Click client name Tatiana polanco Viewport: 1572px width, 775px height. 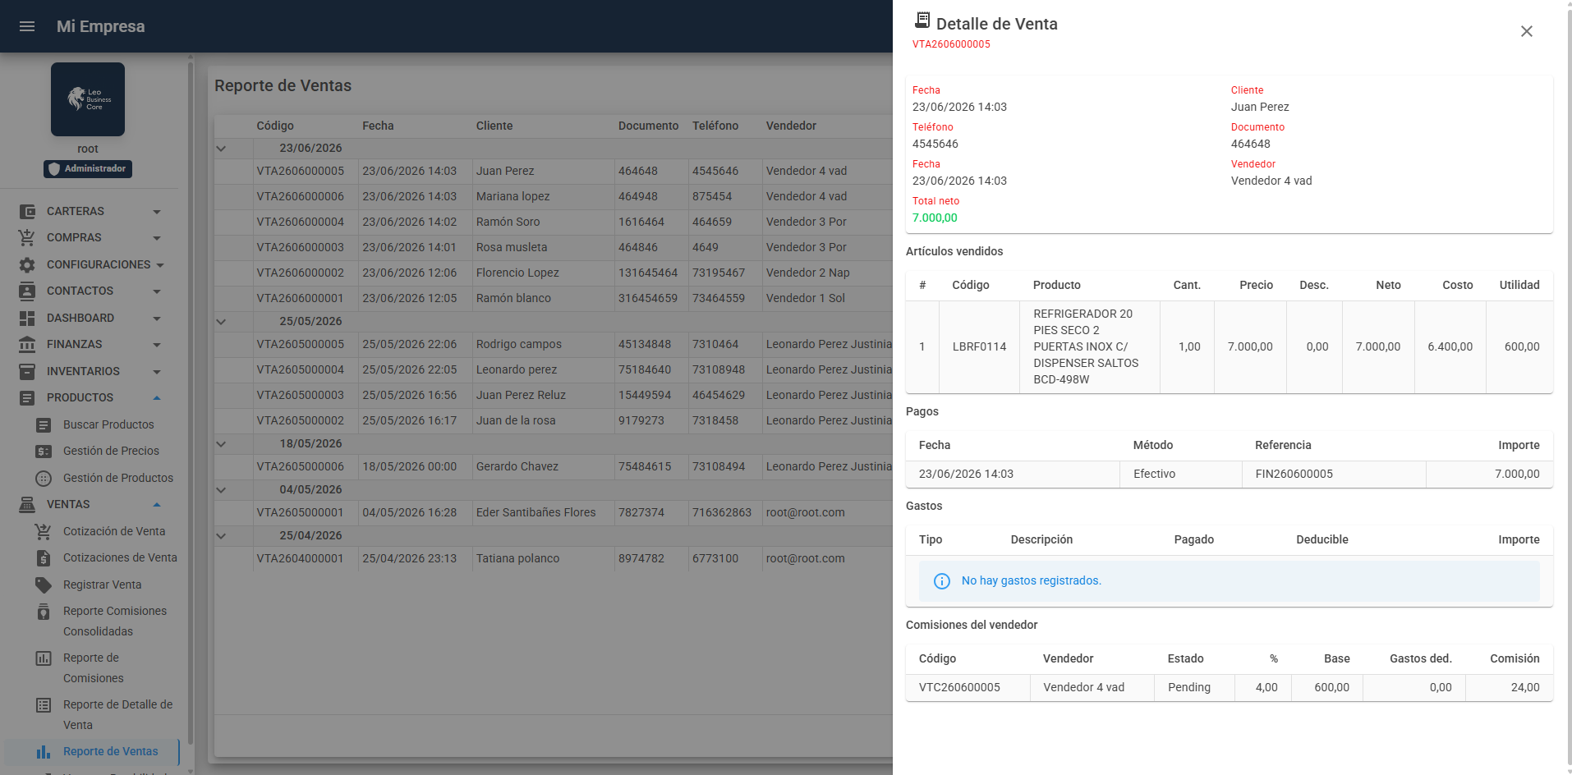coord(517,559)
